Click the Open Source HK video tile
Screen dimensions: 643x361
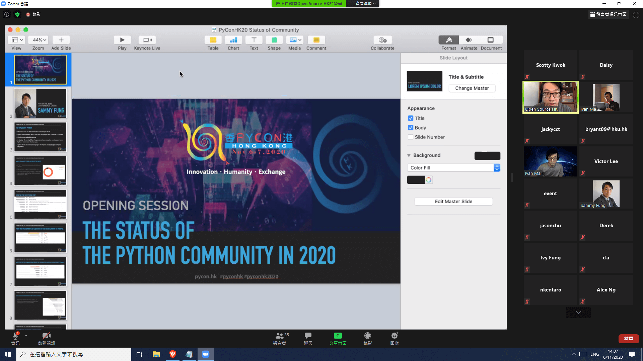click(x=551, y=97)
